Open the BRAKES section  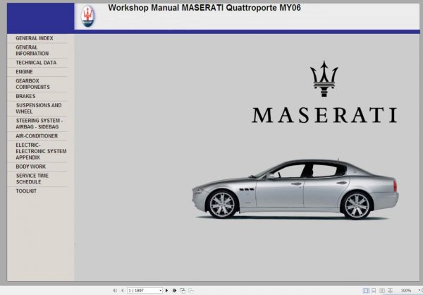(25, 96)
